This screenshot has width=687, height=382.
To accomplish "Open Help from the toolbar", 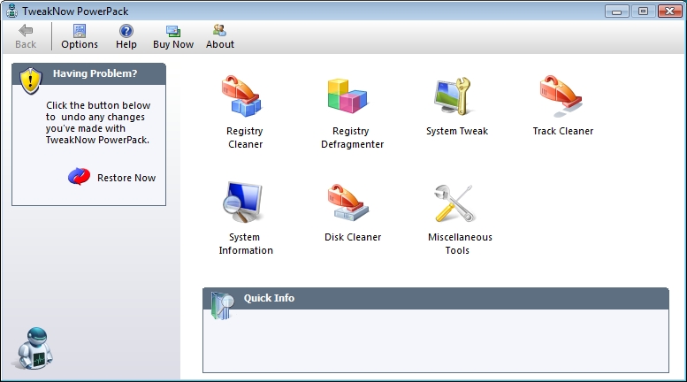I will 126,37.
